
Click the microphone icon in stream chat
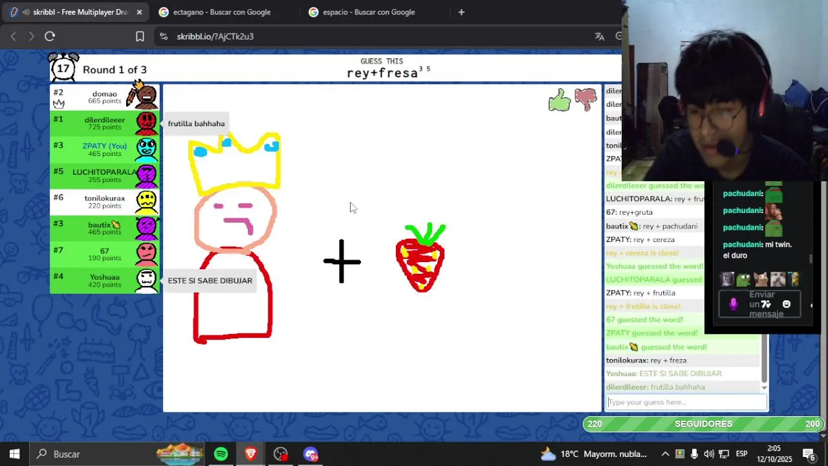[x=734, y=304]
